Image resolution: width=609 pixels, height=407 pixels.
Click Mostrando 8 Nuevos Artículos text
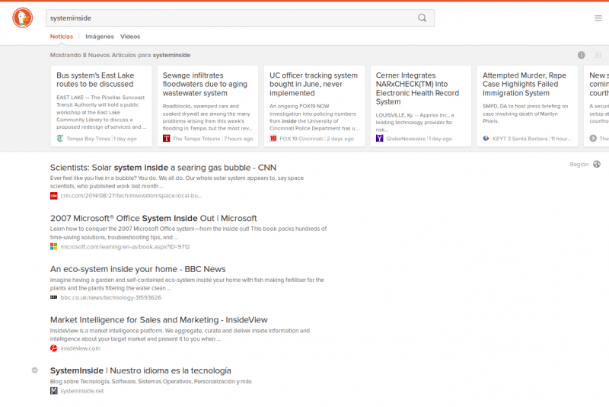120,55
